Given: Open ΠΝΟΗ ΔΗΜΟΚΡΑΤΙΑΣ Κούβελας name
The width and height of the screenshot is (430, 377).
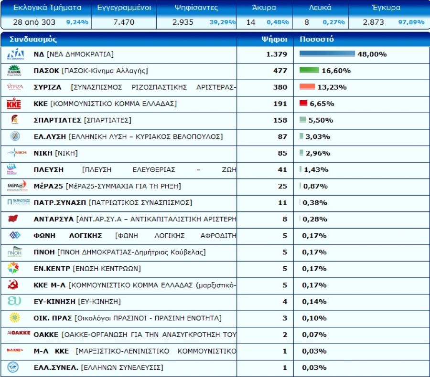Looking at the screenshot, I should (x=119, y=252).
